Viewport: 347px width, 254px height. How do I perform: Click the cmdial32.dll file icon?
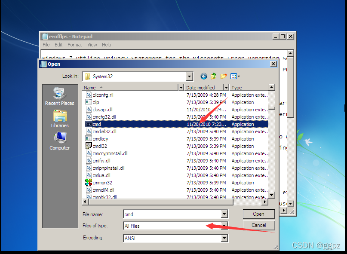(x=89, y=131)
